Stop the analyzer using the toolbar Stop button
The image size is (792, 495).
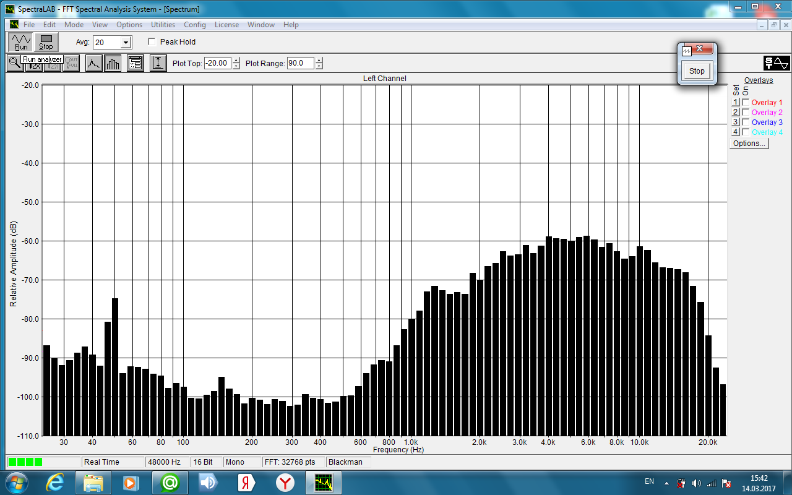46,42
